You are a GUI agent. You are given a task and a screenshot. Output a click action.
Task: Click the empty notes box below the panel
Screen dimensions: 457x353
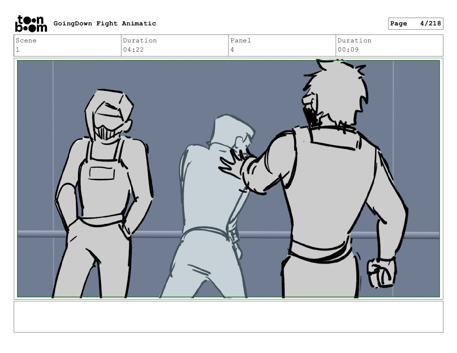[228, 317]
